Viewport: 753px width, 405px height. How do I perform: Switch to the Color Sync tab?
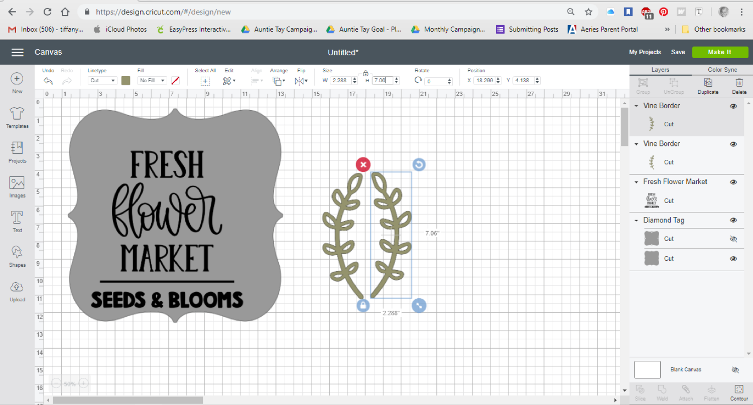click(722, 70)
